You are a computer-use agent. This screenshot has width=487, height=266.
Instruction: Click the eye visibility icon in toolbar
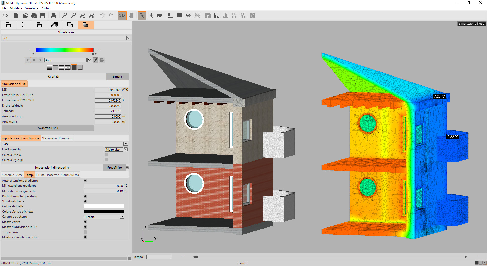coord(188,16)
